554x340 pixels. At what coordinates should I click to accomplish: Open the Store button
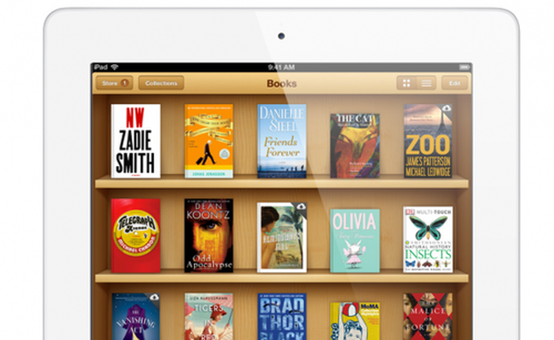pyautogui.click(x=108, y=83)
